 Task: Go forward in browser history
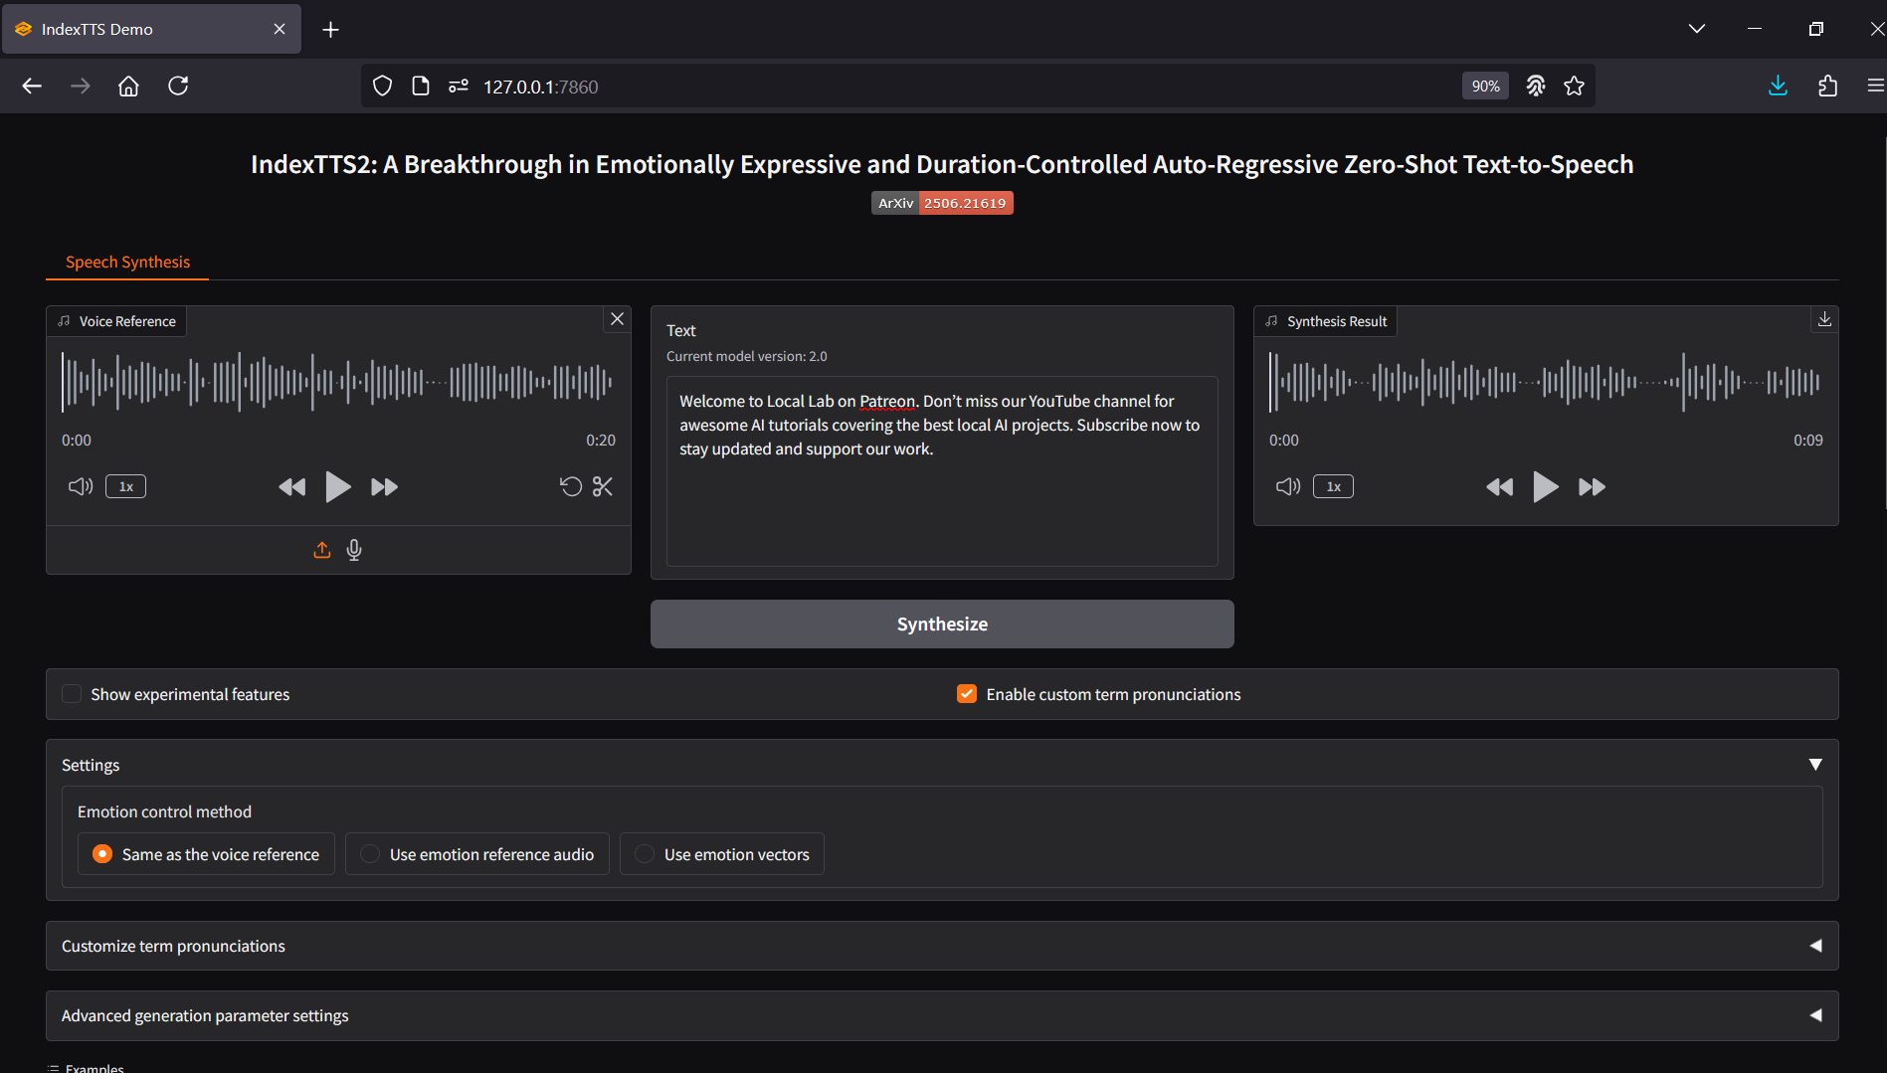[81, 86]
